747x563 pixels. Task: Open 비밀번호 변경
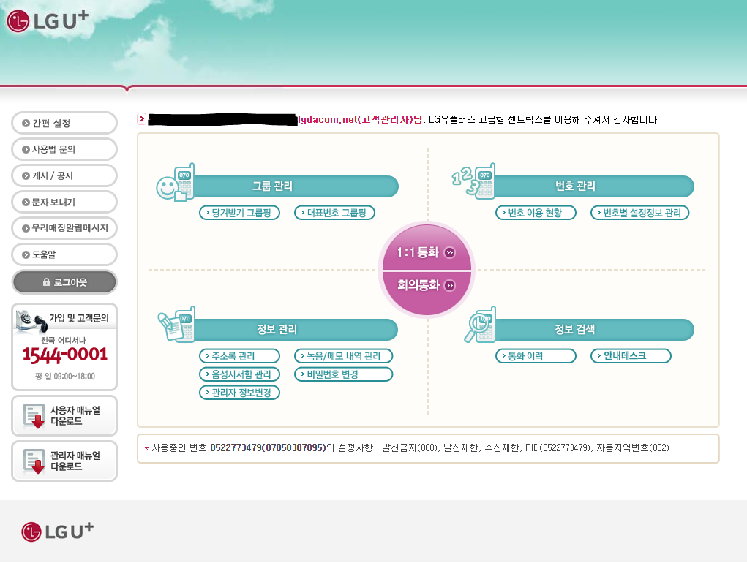click(x=343, y=374)
